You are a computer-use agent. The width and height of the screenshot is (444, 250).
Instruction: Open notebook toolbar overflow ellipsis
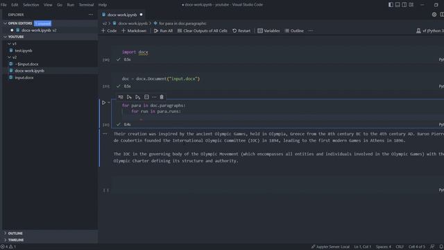point(311,31)
